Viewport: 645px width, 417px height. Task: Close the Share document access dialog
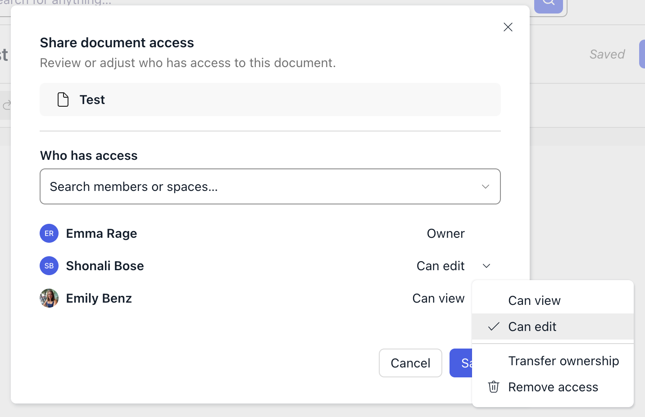508,27
